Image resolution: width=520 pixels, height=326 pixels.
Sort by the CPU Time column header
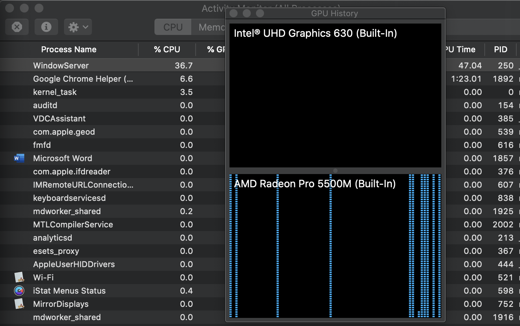click(460, 49)
